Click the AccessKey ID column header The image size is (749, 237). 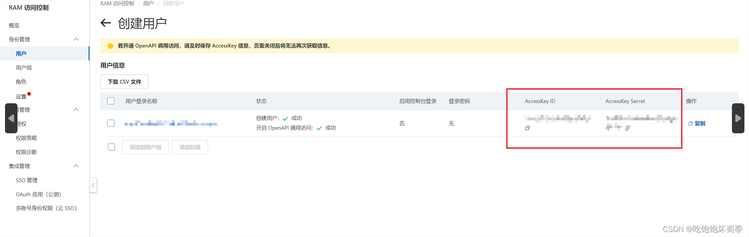coord(540,101)
